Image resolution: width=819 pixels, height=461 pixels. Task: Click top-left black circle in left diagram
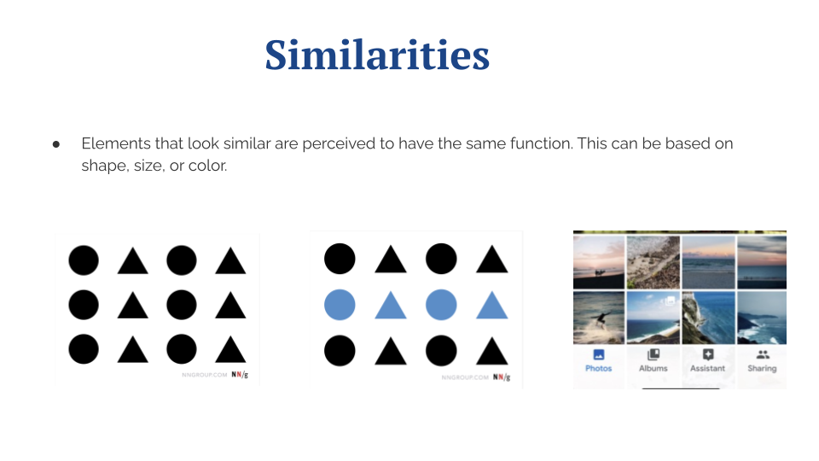(84, 260)
